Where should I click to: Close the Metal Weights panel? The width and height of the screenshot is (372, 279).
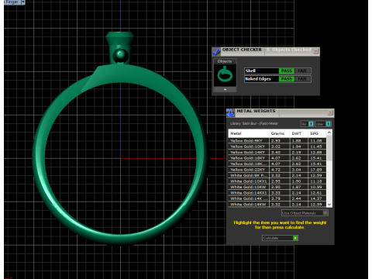[330, 112]
